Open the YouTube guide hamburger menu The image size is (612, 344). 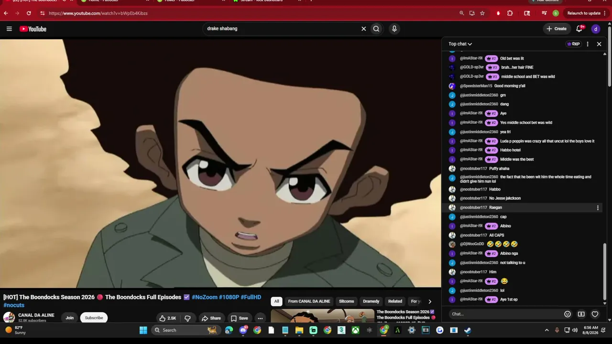pos(9,29)
